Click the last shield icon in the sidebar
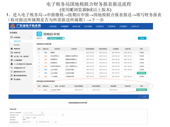The image size is (170, 127). [12, 79]
